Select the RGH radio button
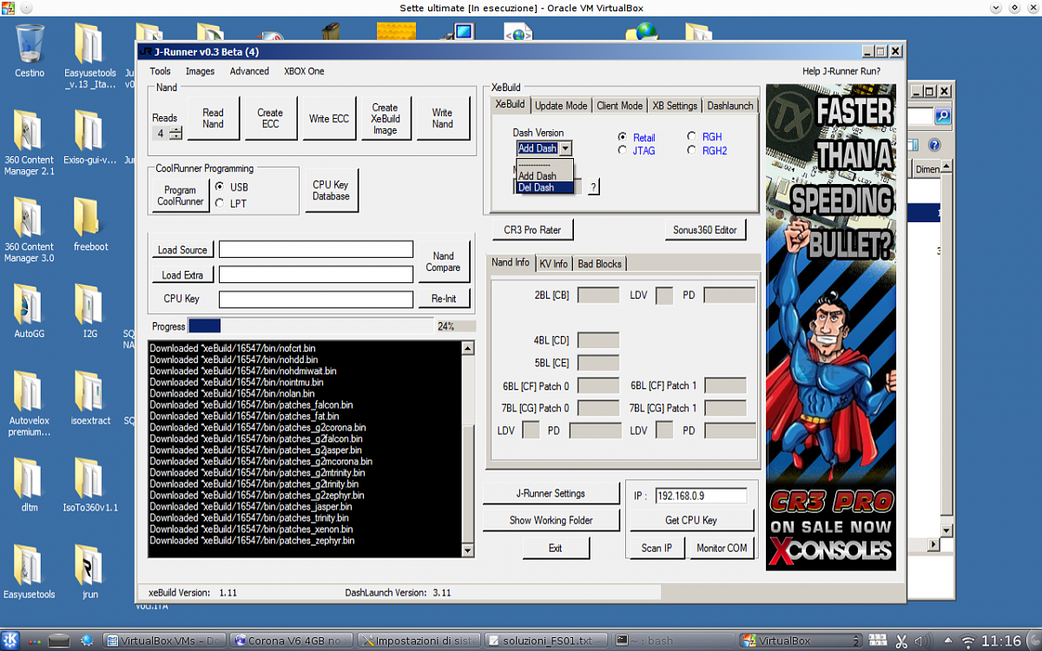1042x651 pixels. [x=692, y=136]
